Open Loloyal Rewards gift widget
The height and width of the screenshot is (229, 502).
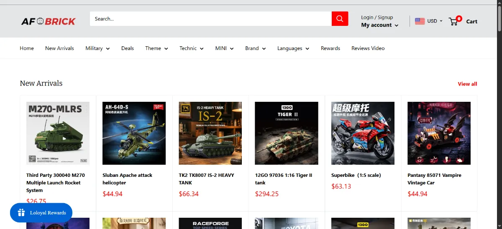coord(41,213)
